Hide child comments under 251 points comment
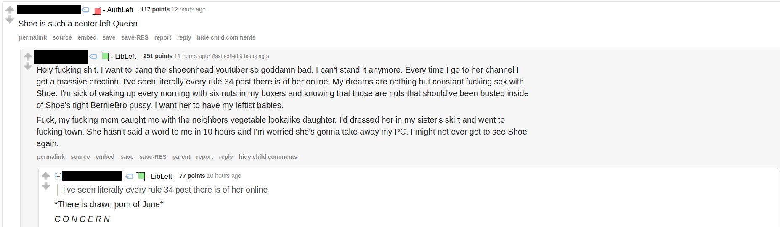 (x=268, y=157)
